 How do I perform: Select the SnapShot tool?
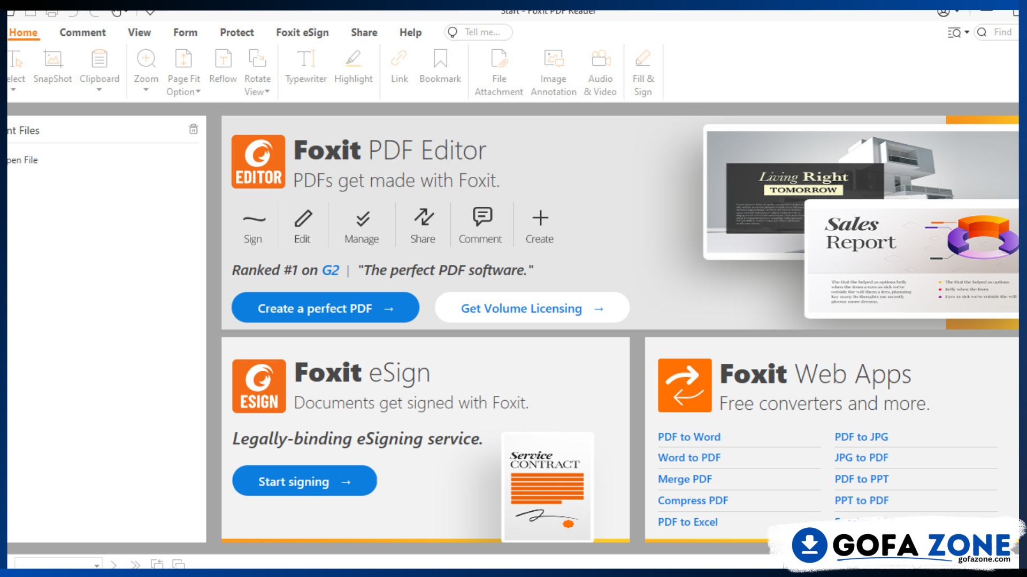(52, 67)
